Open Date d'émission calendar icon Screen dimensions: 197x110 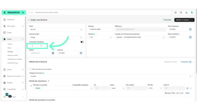coord(190,29)
